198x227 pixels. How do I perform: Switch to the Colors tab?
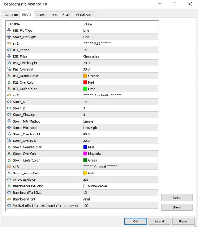click(x=40, y=15)
